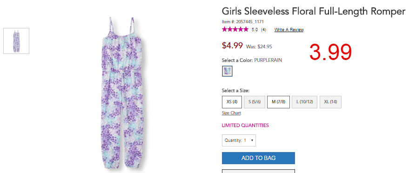The width and height of the screenshot is (409, 173).
Task: Select size S (5/6)
Action: click(255, 102)
